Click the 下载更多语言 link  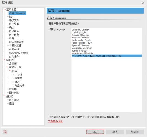(55, 121)
